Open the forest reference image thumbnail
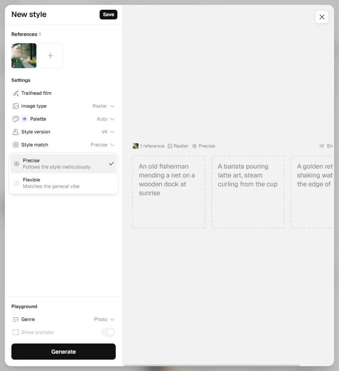339x371 pixels. tap(24, 55)
